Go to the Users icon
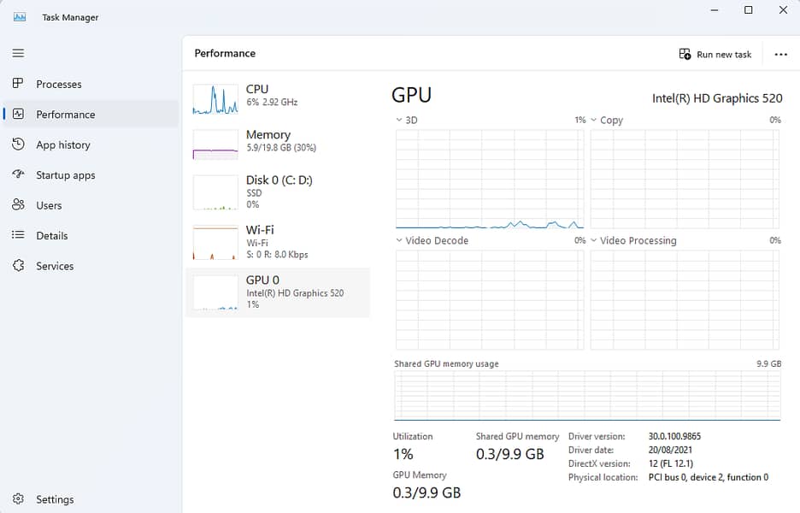Image resolution: width=800 pixels, height=513 pixels. pos(18,205)
